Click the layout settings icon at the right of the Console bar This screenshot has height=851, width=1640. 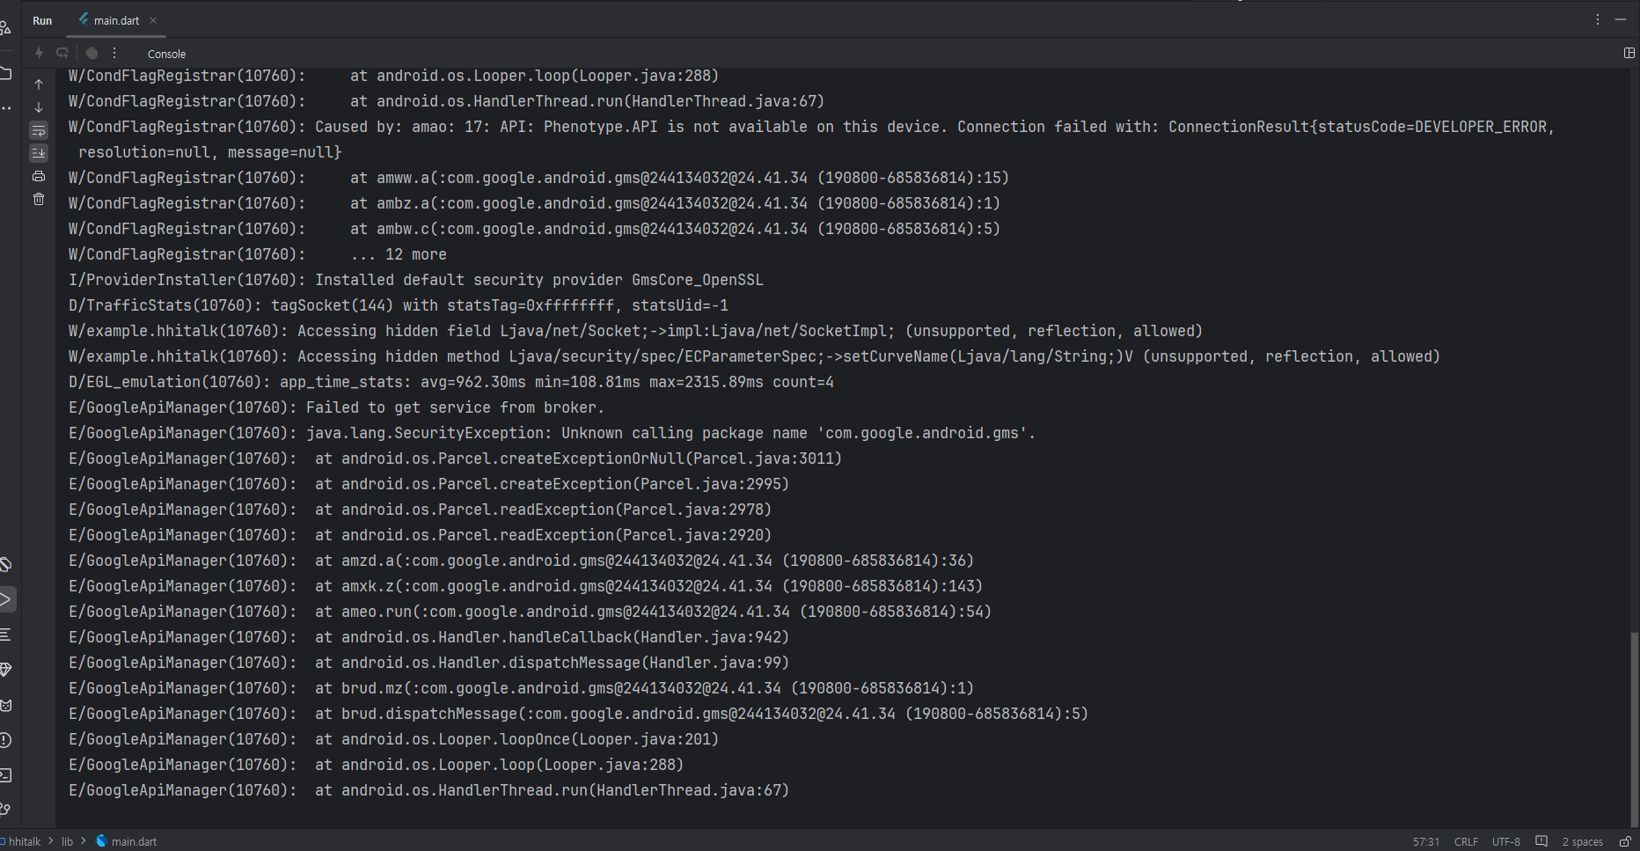(x=1629, y=53)
